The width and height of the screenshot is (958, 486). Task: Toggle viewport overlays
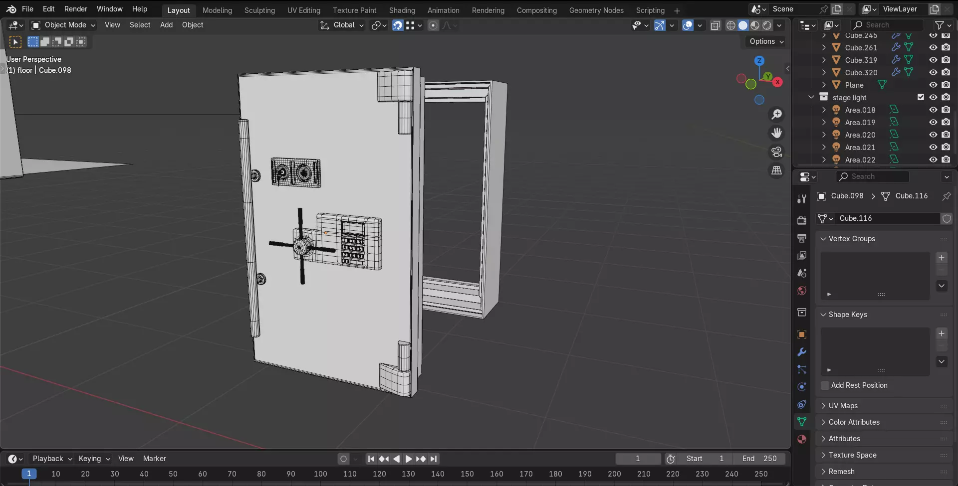pyautogui.click(x=688, y=25)
